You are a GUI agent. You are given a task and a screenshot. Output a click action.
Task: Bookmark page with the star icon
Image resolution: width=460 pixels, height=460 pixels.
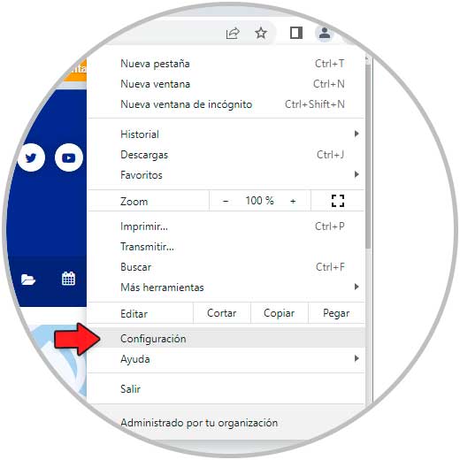coord(261,33)
